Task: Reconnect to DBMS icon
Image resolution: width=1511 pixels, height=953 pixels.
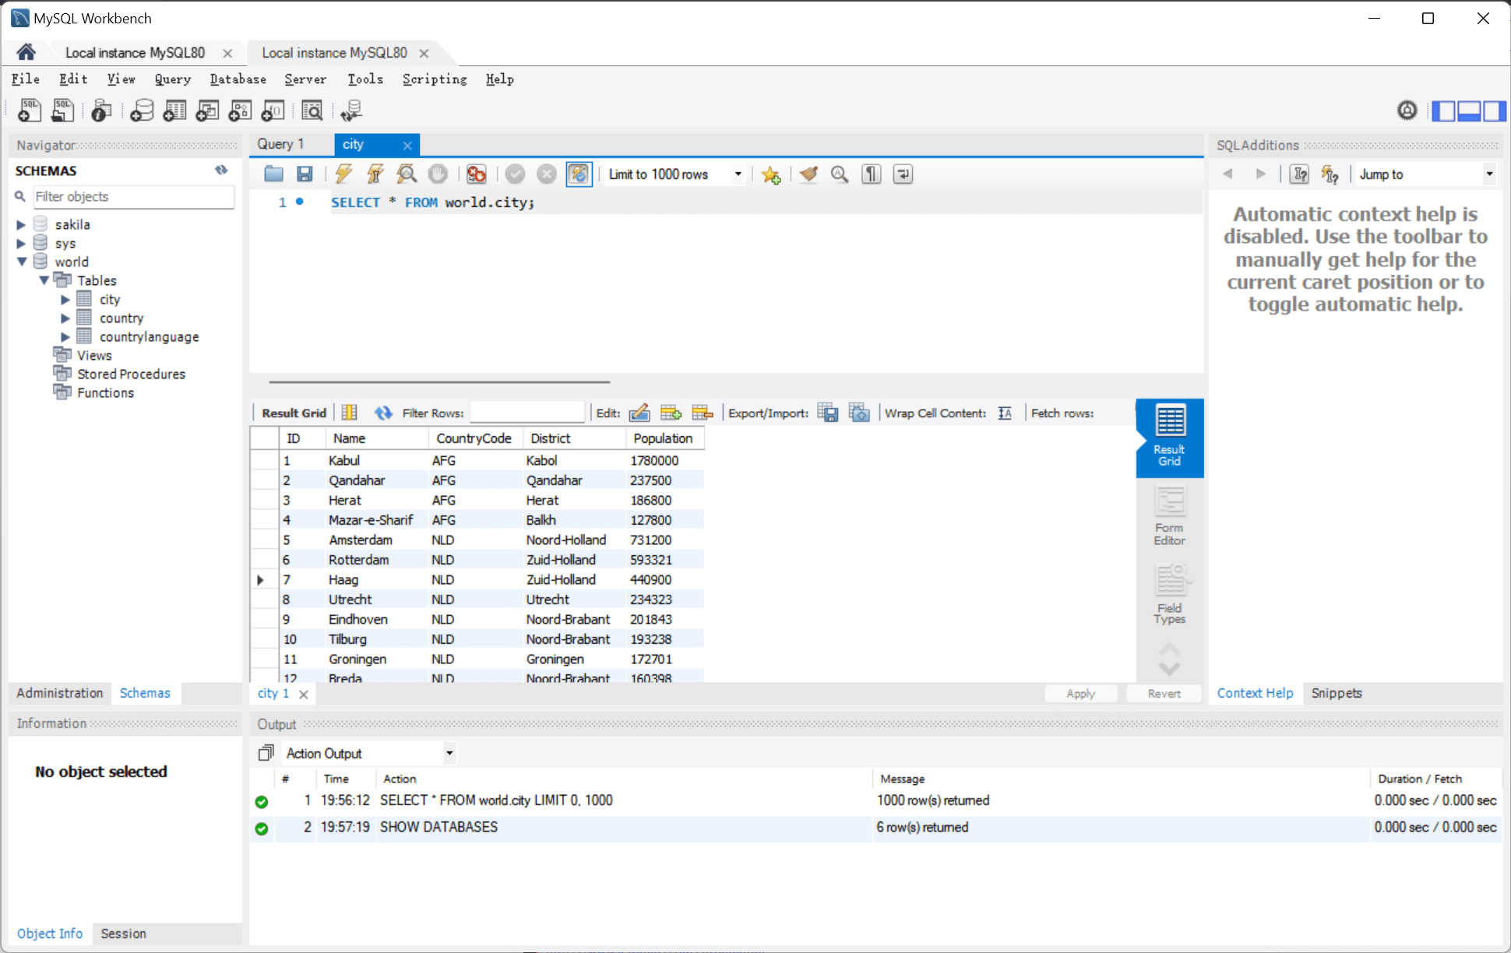Action: pos(351,111)
